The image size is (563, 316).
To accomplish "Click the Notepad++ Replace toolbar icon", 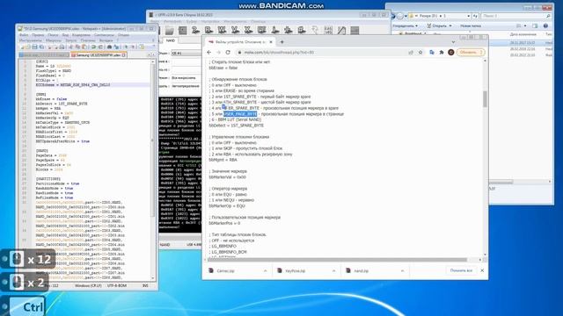I will [x=116, y=47].
